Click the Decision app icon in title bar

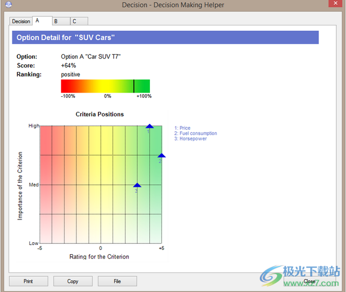pyautogui.click(x=8, y=5)
